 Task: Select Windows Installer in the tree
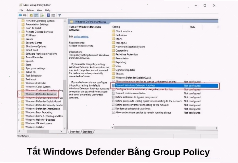click(35, 127)
